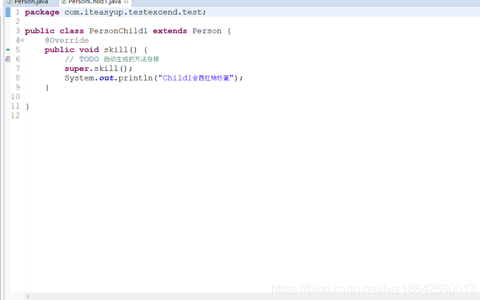Click the 'TODO' comment tag

(x=89, y=59)
